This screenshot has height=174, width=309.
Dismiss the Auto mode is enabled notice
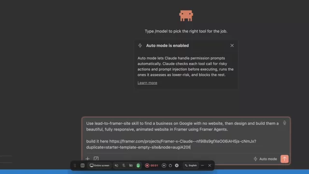coord(232,45)
